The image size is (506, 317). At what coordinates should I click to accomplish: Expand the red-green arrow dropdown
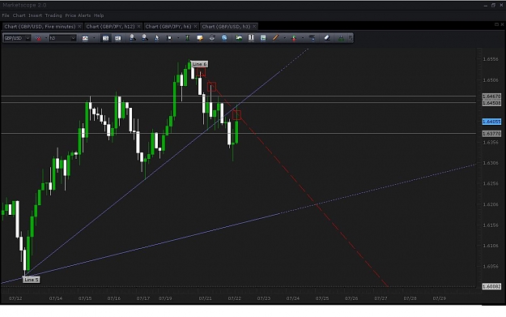click(303, 38)
